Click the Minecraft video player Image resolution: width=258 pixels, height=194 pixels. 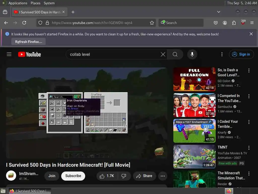(x=87, y=113)
